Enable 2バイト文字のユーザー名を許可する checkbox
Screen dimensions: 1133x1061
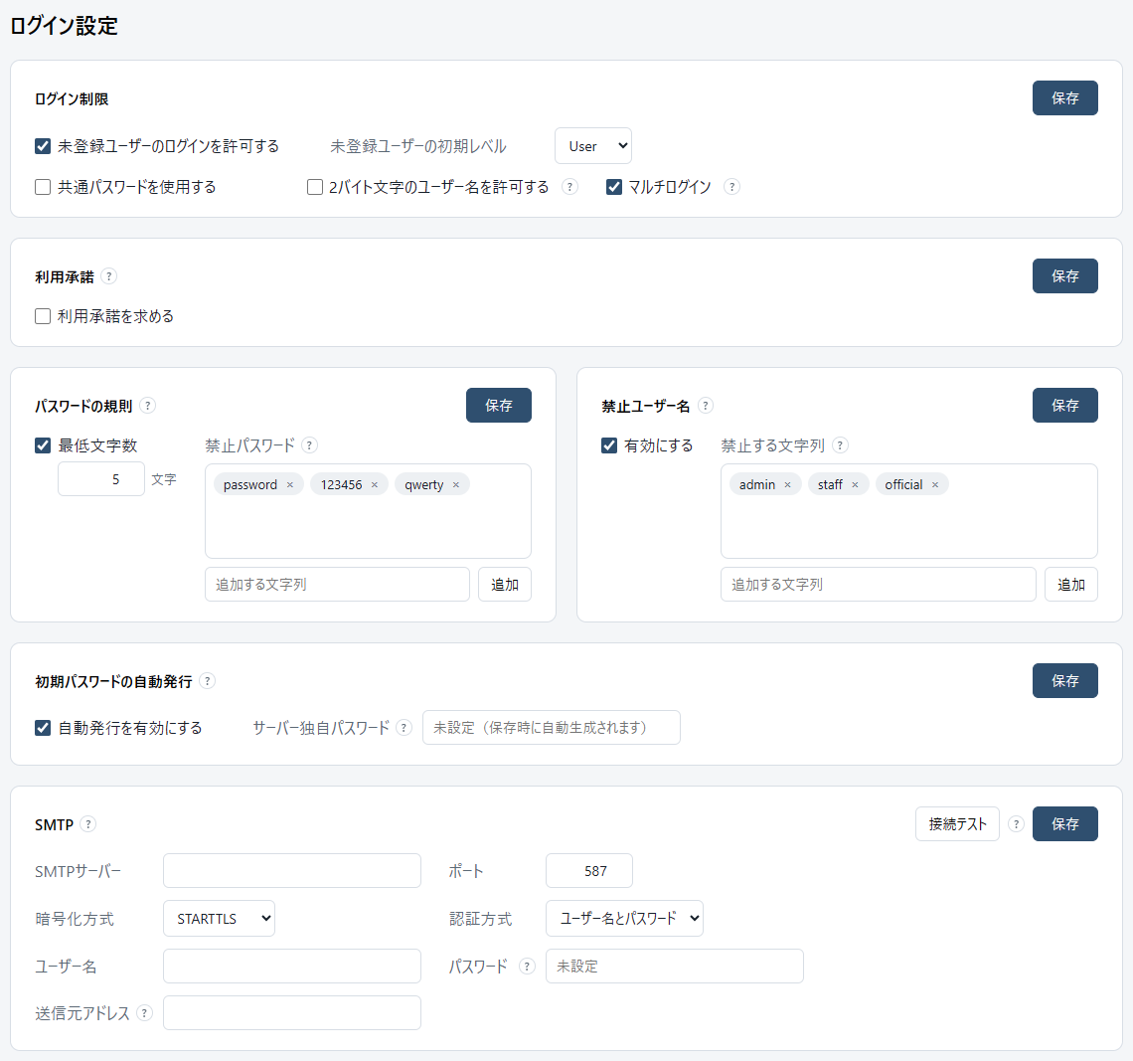(314, 187)
